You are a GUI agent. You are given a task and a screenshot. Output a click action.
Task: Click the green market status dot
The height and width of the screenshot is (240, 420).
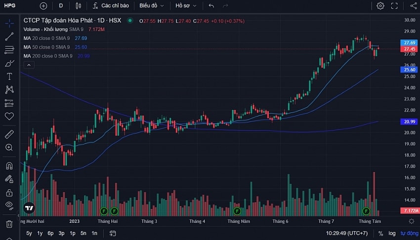(130, 21)
